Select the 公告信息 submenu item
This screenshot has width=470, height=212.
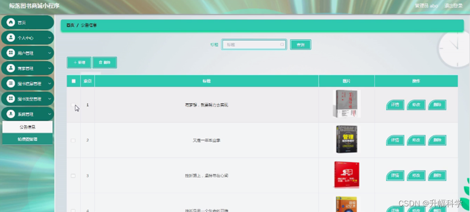click(x=27, y=127)
